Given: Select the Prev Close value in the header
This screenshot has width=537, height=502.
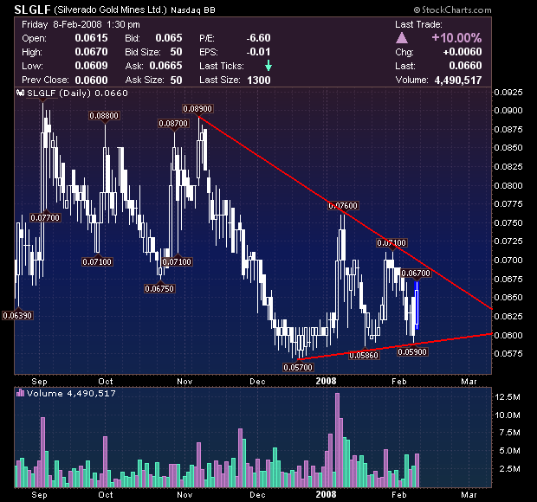Looking at the screenshot, I should coord(92,80).
